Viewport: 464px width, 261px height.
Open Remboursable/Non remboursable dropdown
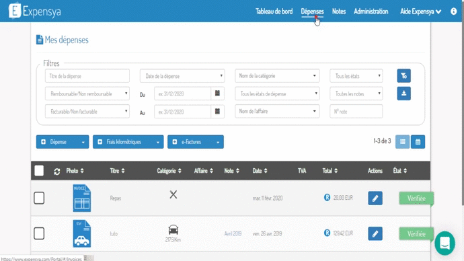pos(87,94)
